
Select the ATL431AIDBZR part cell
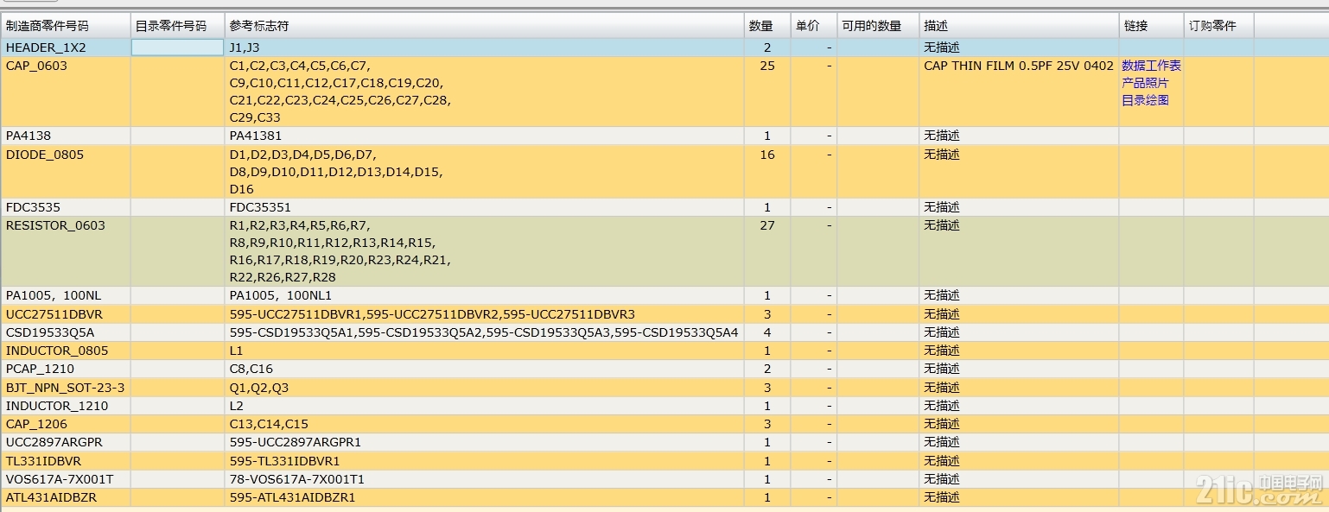(x=66, y=497)
